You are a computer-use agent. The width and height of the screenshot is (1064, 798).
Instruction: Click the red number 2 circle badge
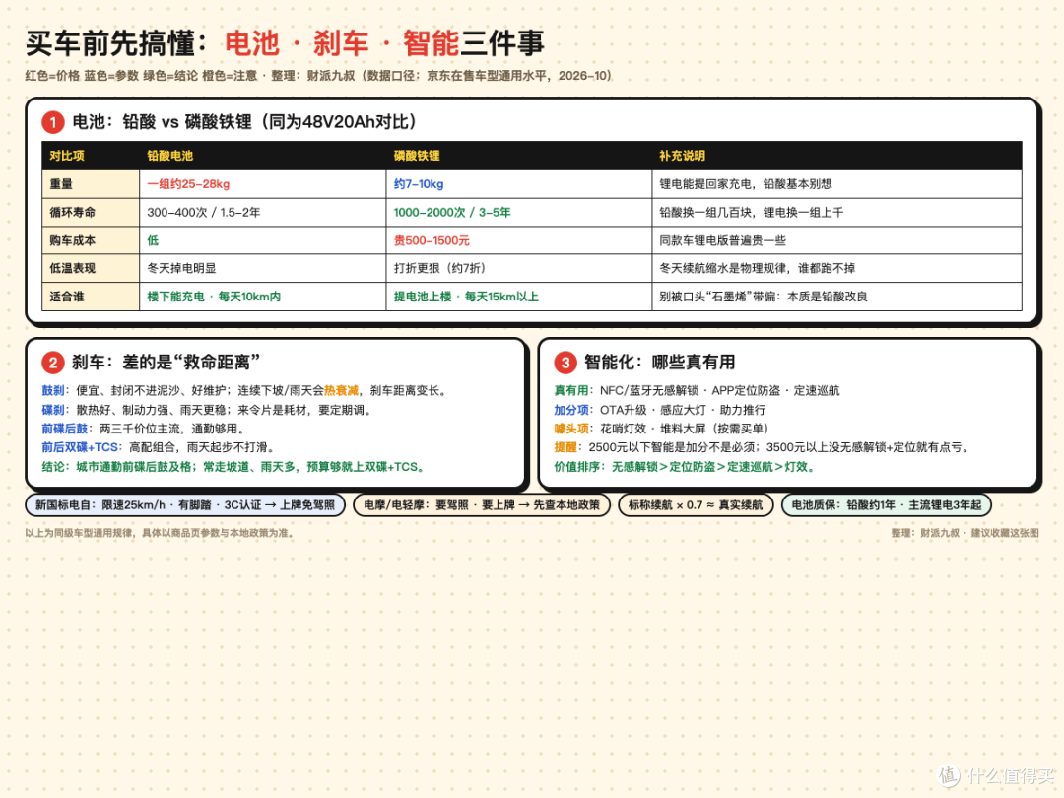53,363
